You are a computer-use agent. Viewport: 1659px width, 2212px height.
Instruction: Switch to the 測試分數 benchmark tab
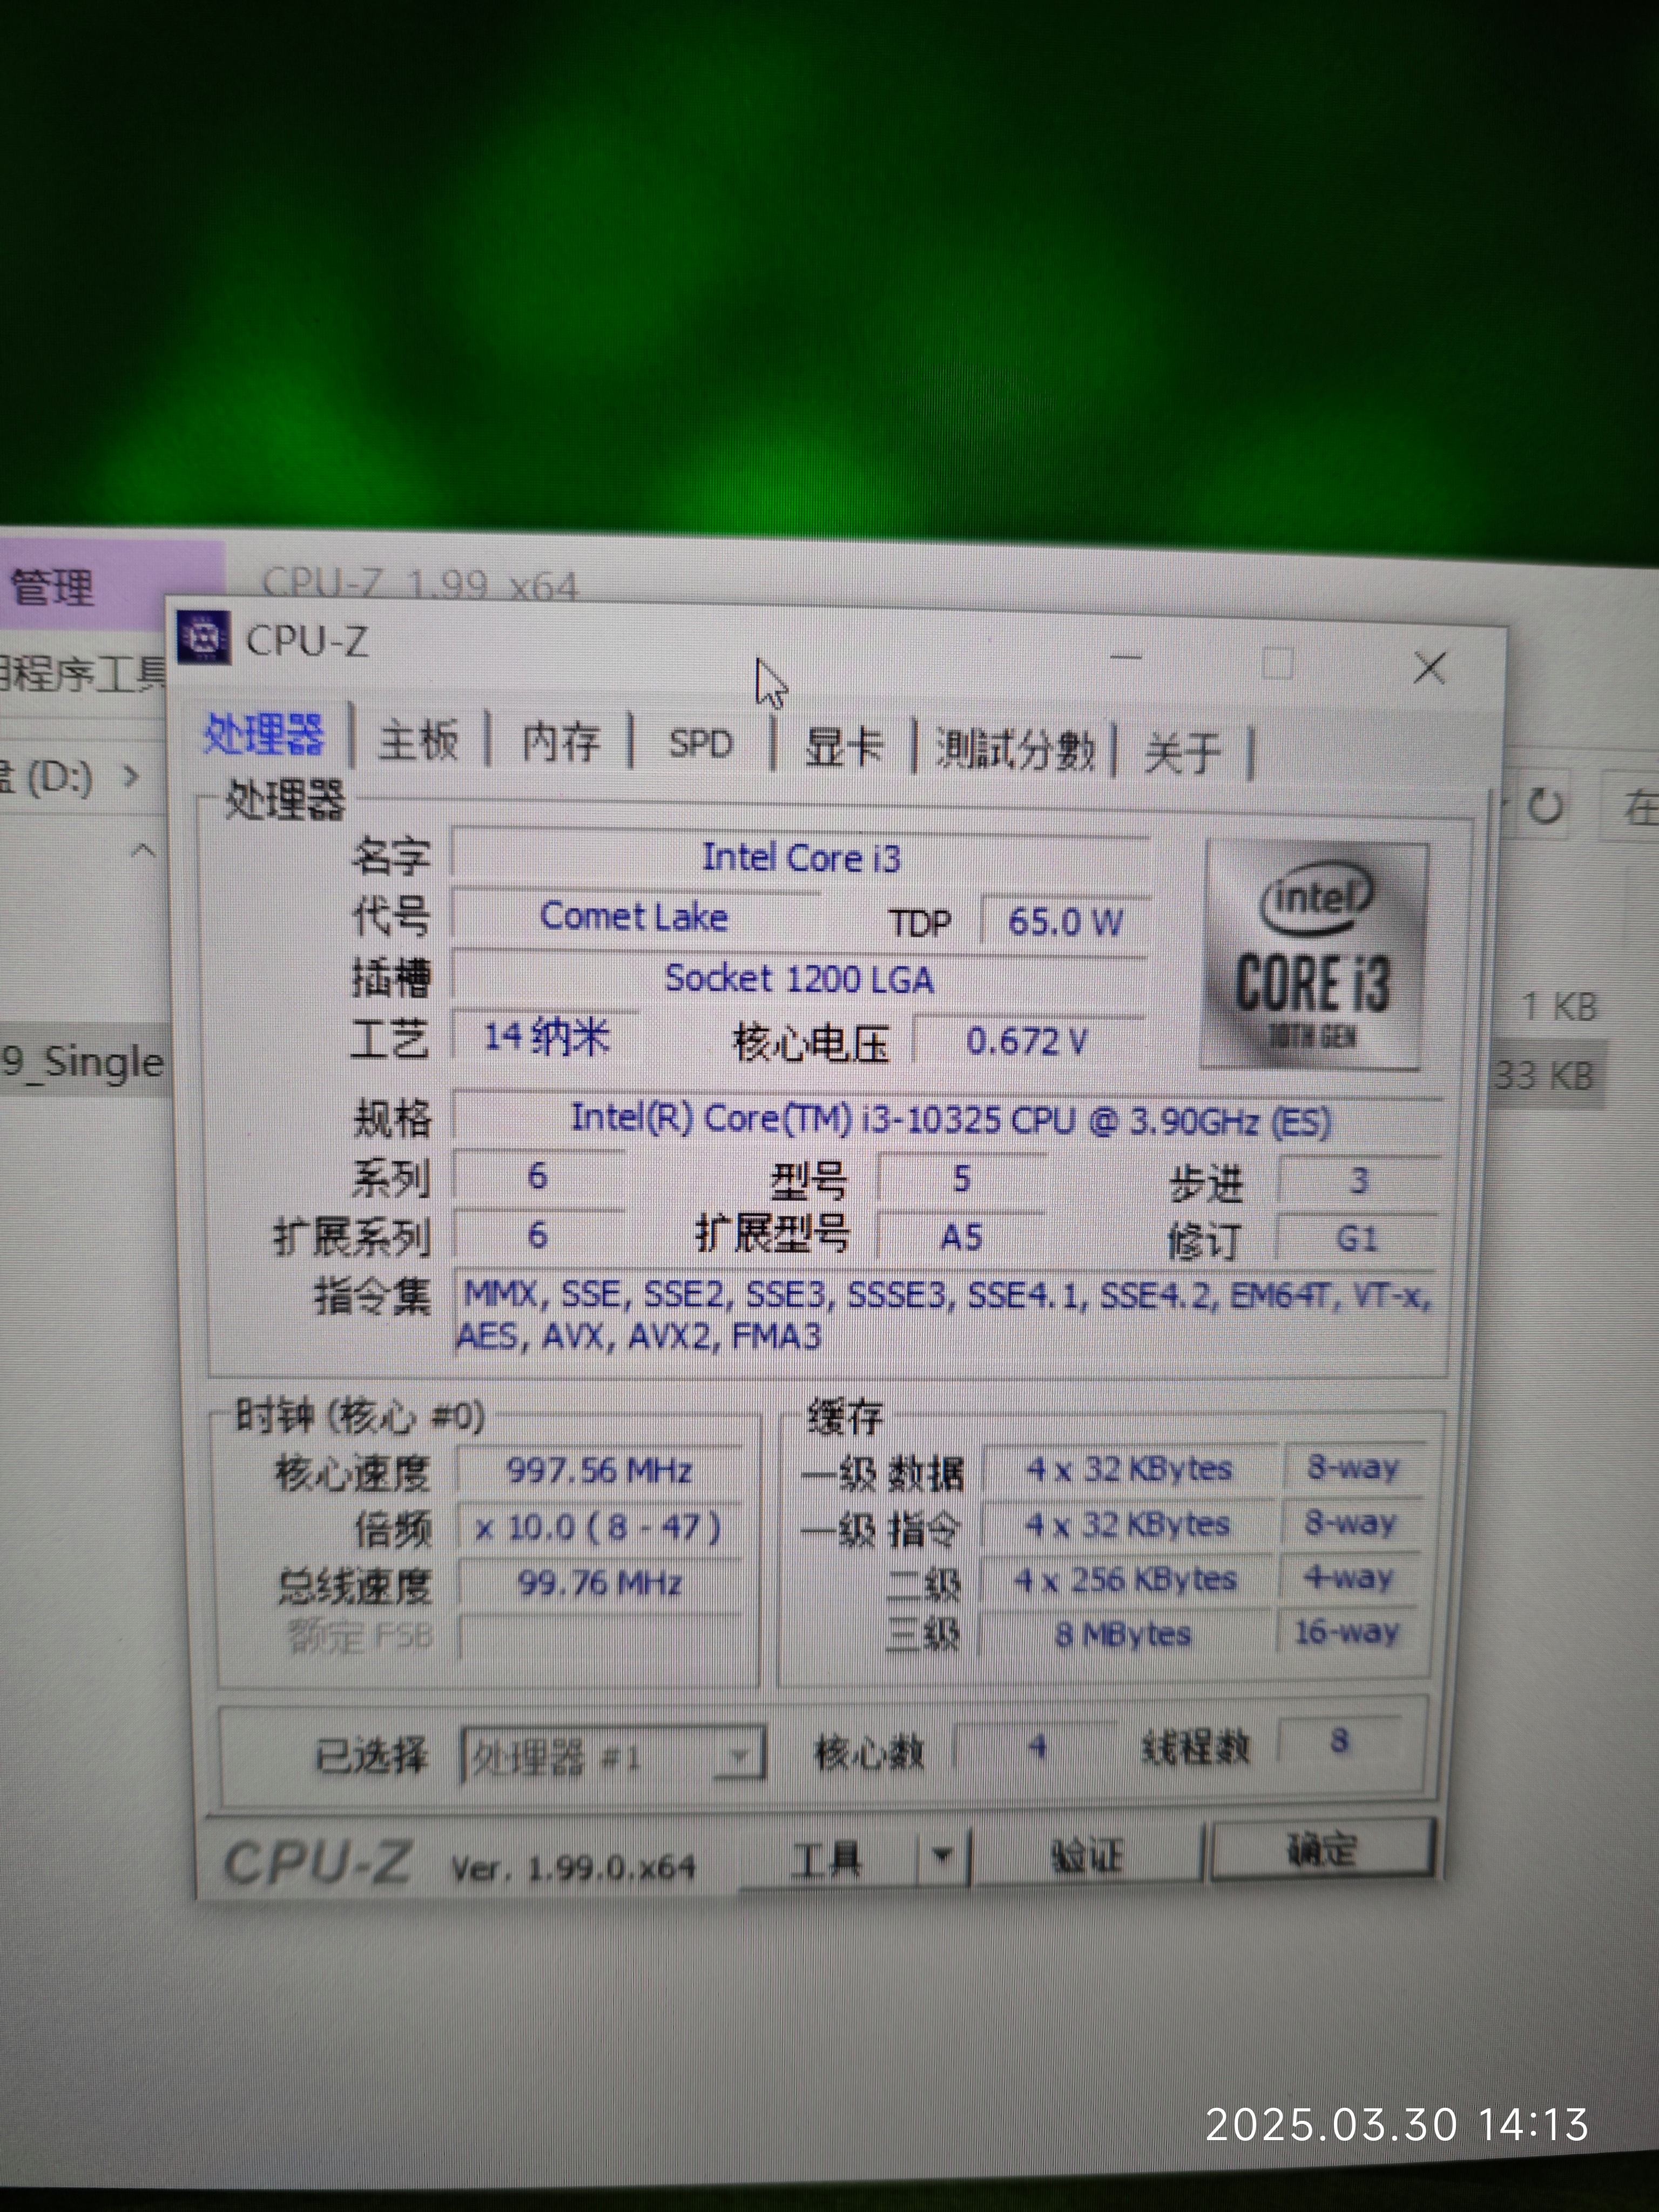coord(1014,749)
